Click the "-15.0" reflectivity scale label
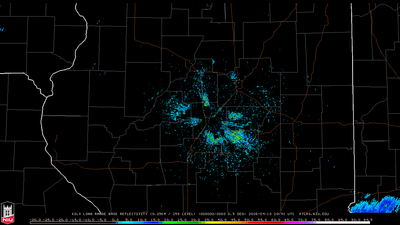 coord(76,220)
